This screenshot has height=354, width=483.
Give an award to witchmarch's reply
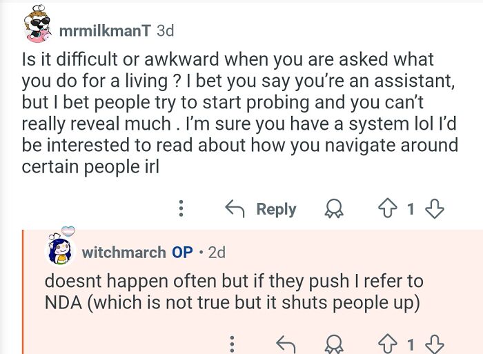[x=335, y=343]
